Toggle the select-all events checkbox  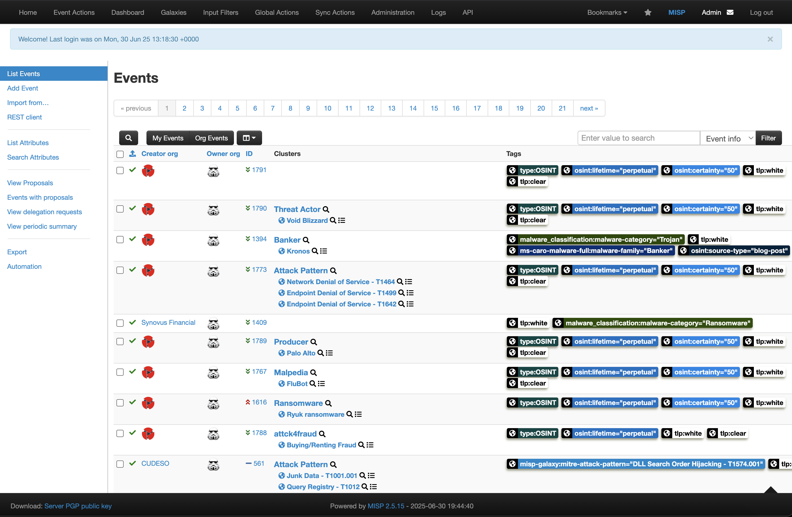pyautogui.click(x=120, y=154)
